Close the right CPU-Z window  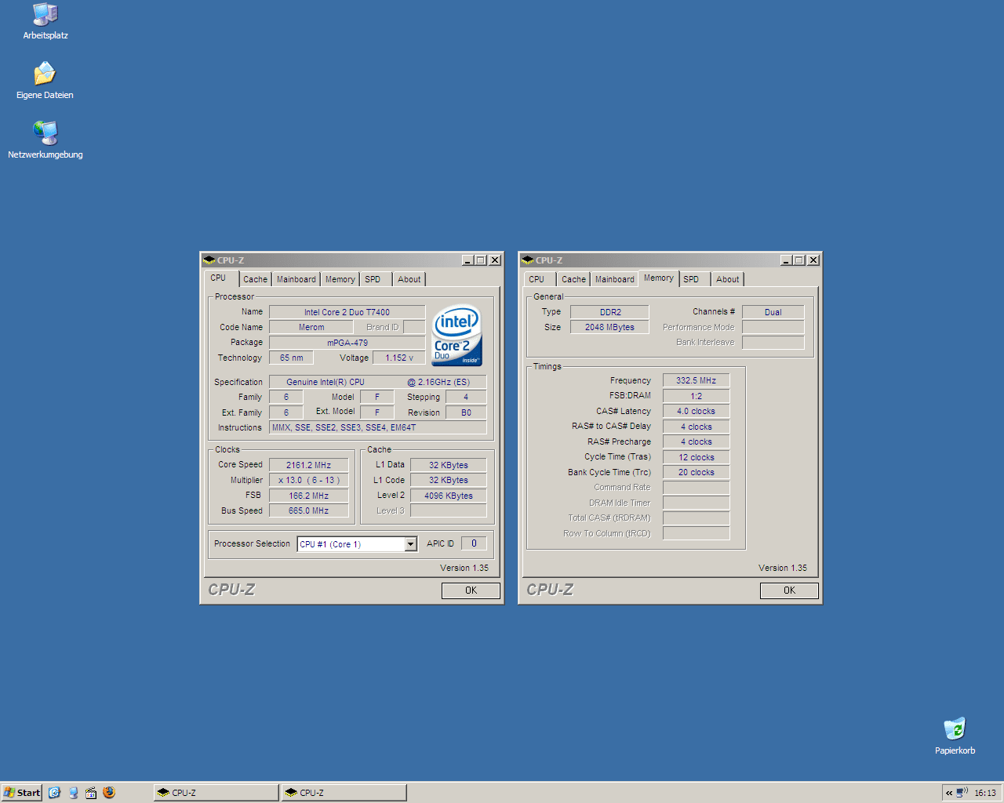[x=813, y=260]
